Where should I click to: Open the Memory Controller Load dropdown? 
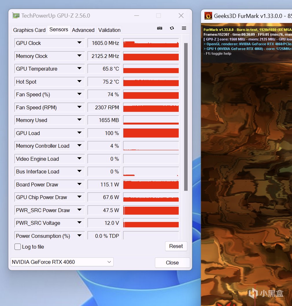click(x=79, y=145)
